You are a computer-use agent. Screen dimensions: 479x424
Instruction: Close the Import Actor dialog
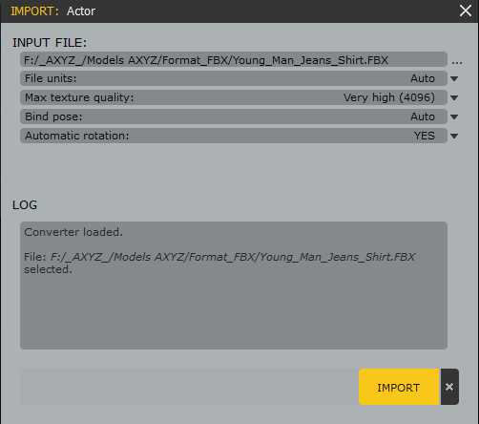(466, 11)
